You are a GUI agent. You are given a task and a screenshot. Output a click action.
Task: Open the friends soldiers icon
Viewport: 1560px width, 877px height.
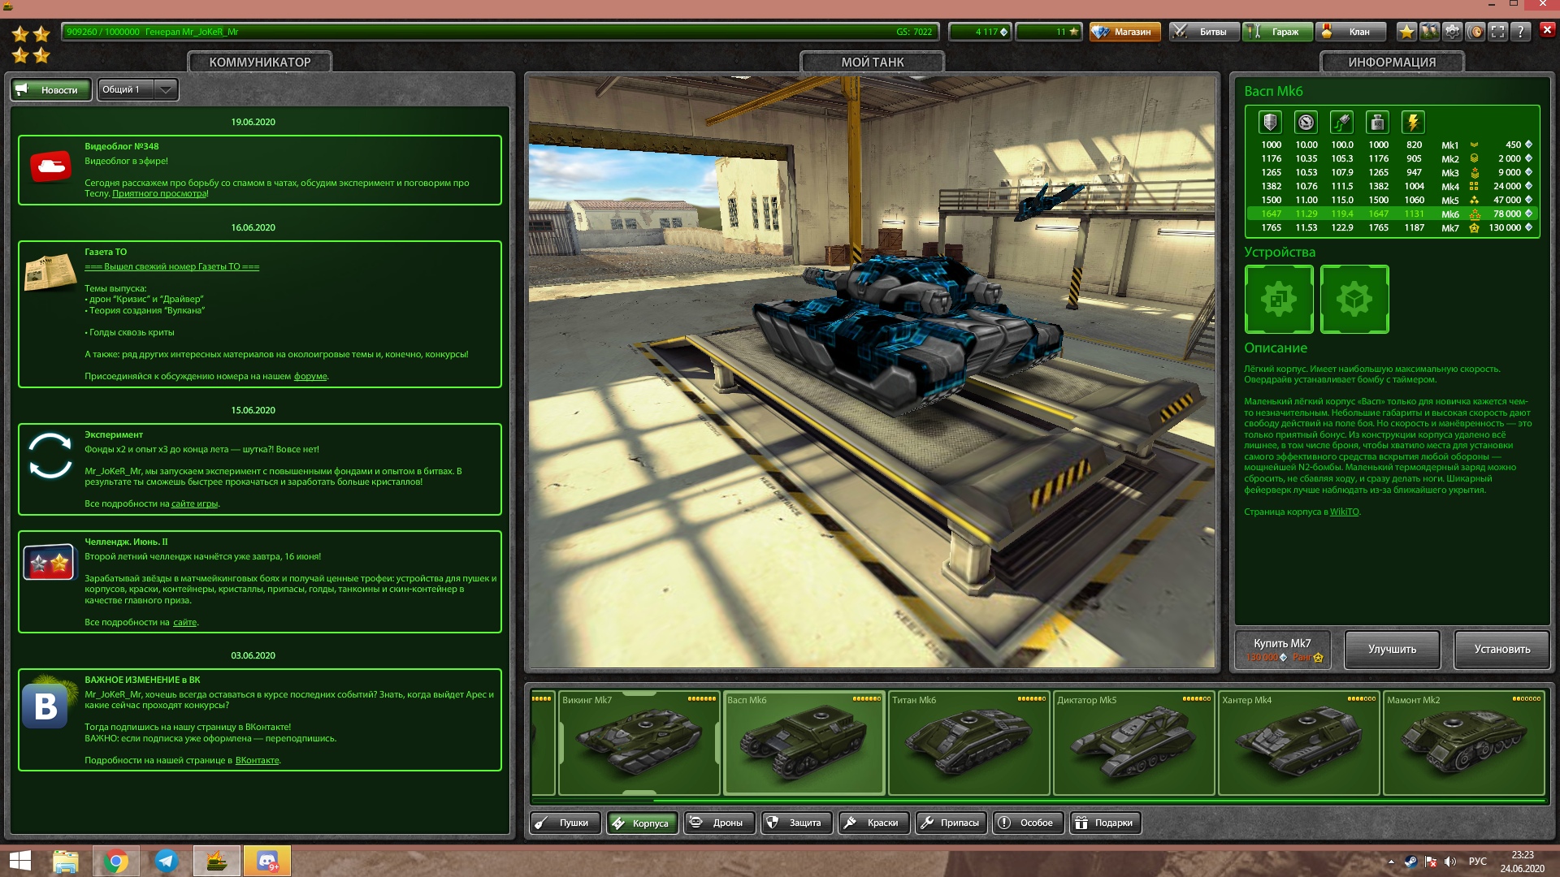pyautogui.click(x=1429, y=32)
